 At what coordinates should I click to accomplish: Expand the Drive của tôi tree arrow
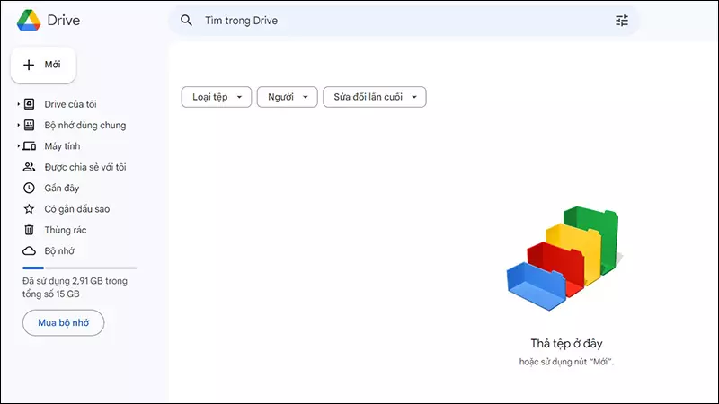click(18, 104)
